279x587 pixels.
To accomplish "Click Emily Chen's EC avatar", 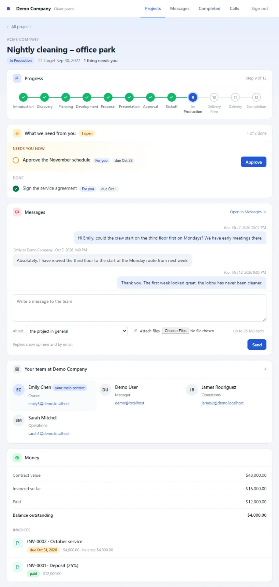I will pos(19,390).
